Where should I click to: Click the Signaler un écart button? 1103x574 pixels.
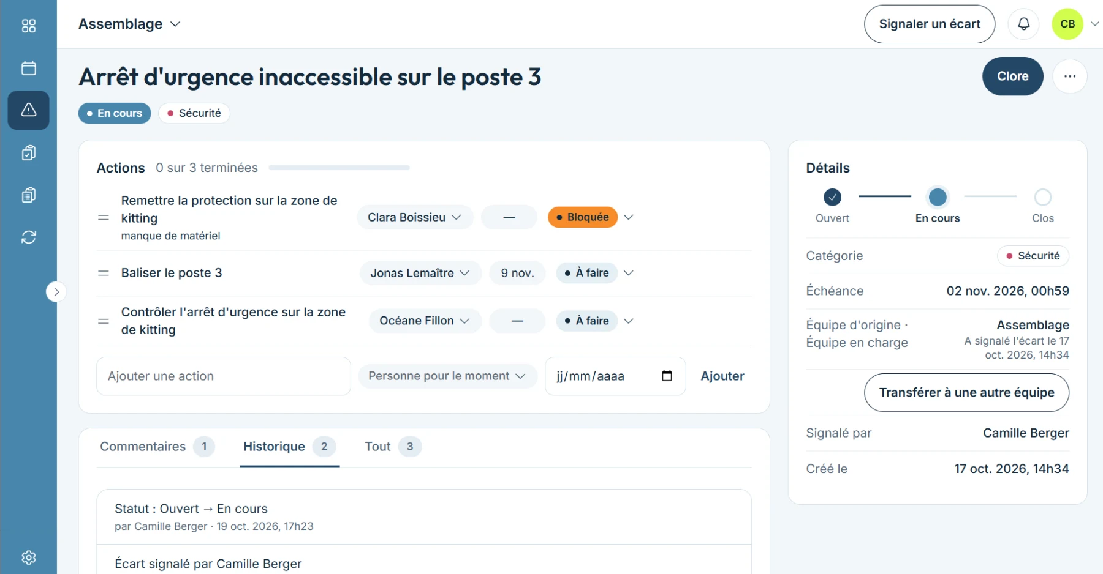coord(929,24)
